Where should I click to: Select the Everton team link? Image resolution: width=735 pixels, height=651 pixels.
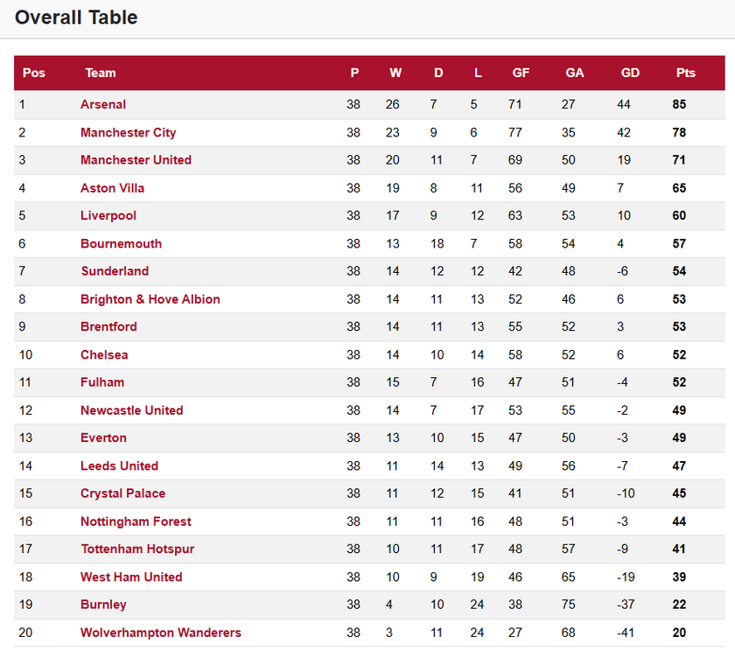click(x=103, y=437)
